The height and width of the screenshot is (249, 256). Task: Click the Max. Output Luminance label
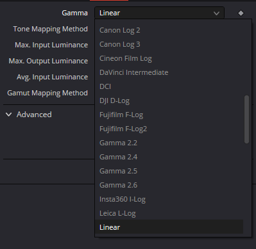pyautogui.click(x=48, y=61)
